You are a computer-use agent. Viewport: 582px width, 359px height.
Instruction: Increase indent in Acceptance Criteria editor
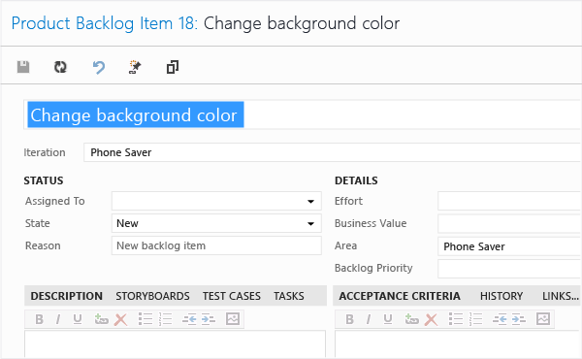[519, 319]
